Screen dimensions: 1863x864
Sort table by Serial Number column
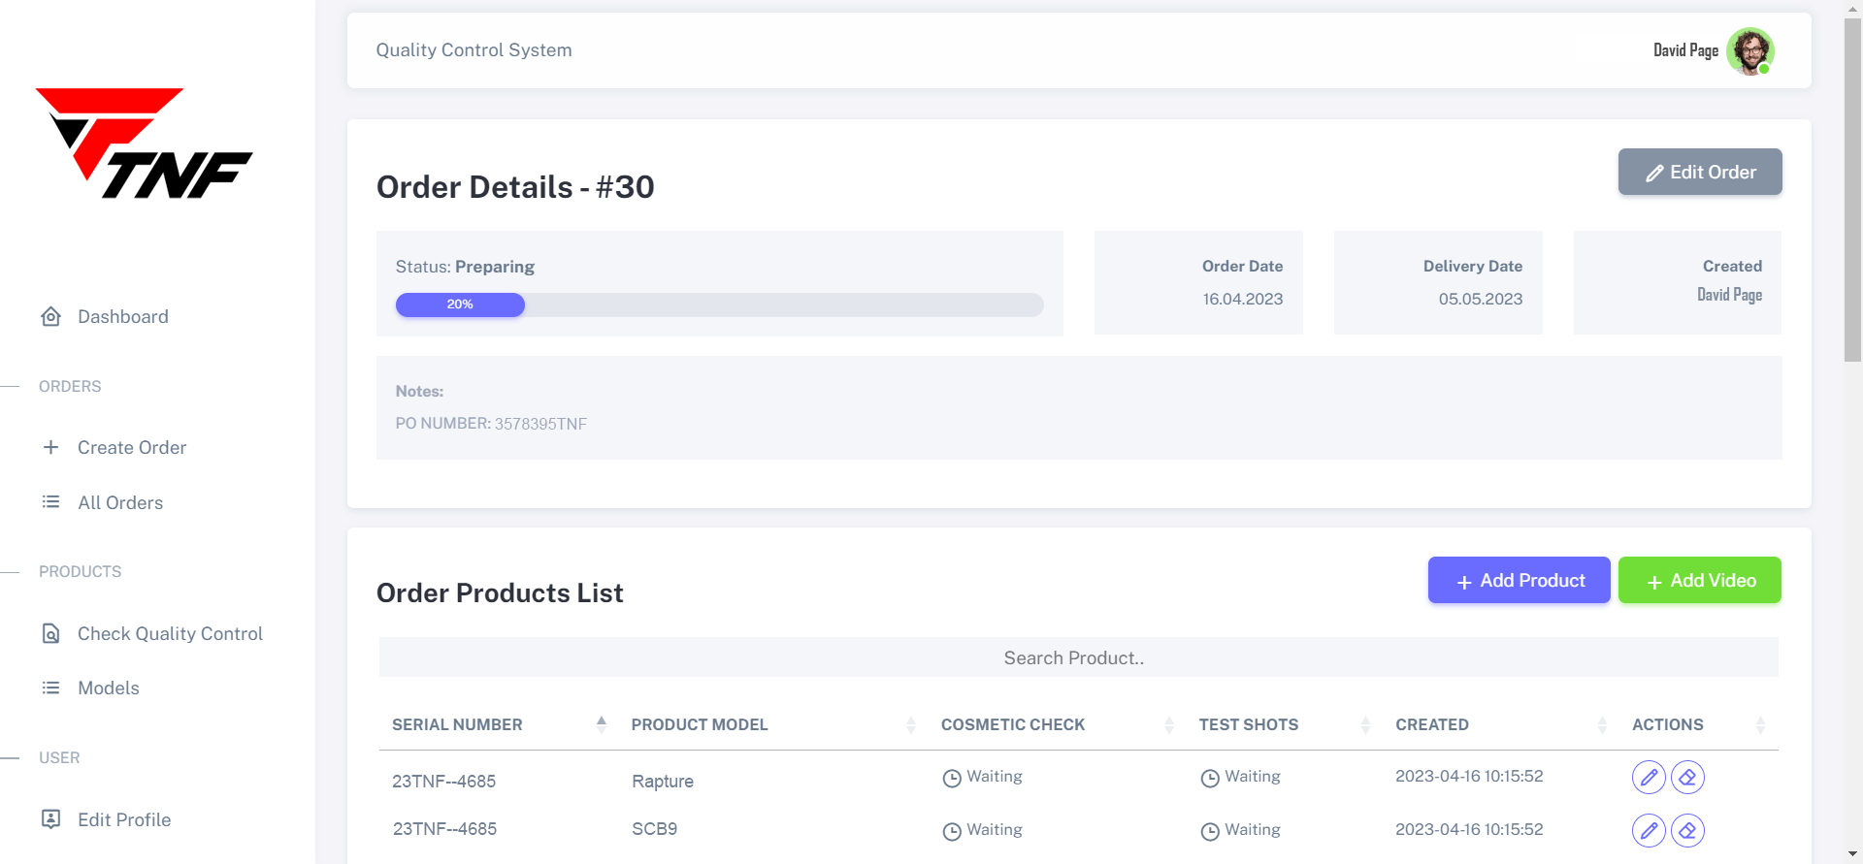[x=457, y=725]
